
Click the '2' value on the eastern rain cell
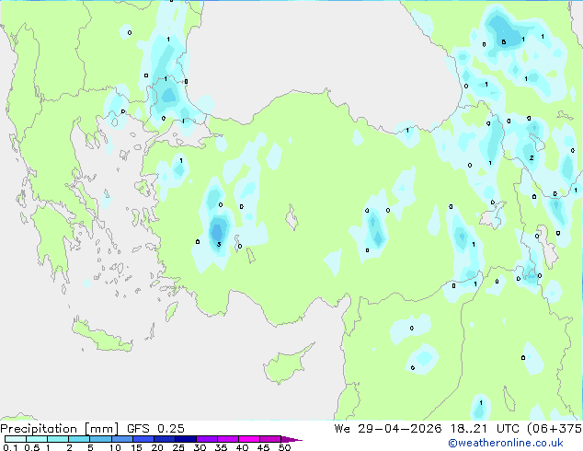pos(532,157)
